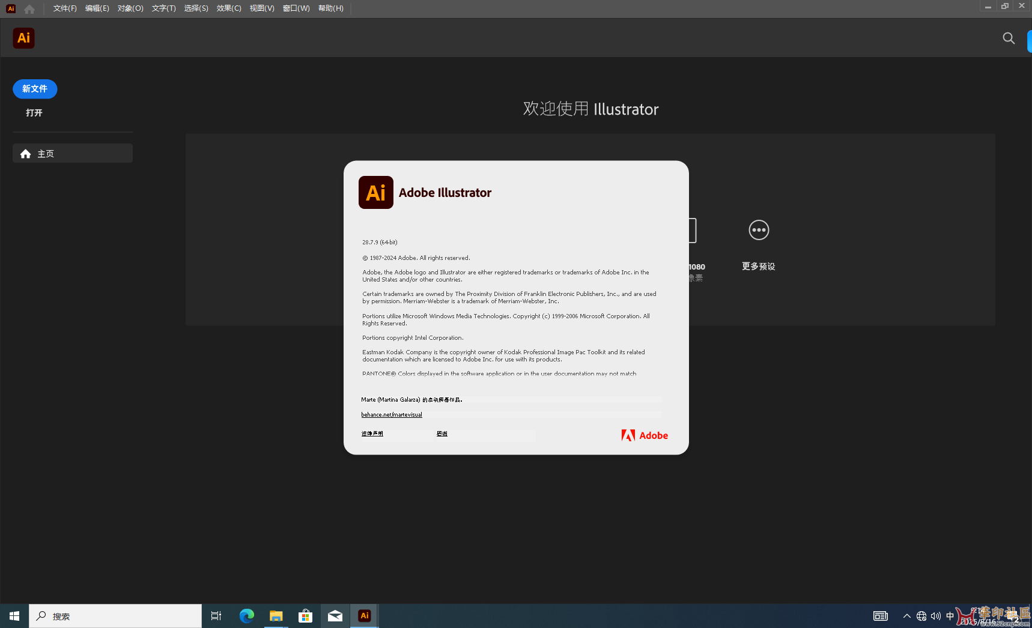Viewport: 1032px width, 628px height.
Task: Open the behance.net/martevisual link
Action: (x=392, y=415)
